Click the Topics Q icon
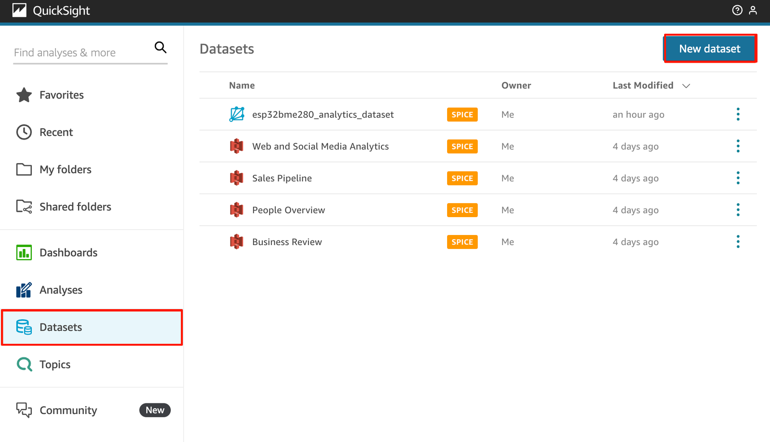 (x=24, y=364)
